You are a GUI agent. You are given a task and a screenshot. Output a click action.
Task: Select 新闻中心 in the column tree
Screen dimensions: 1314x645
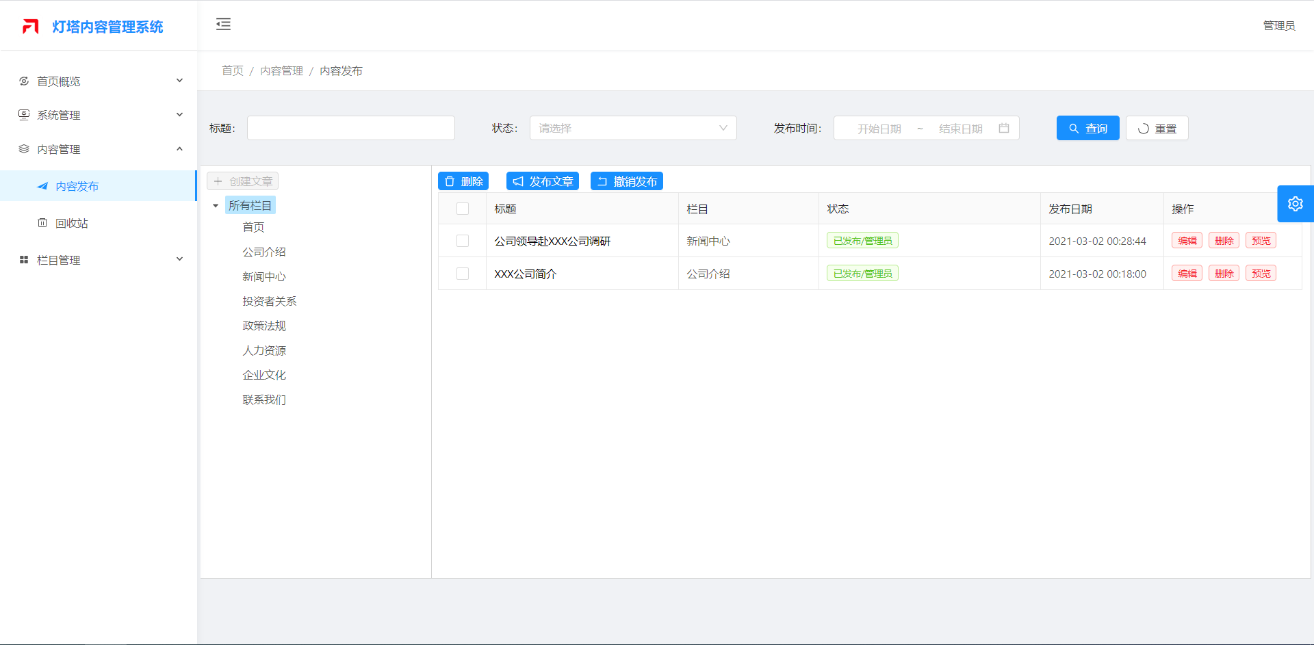click(264, 277)
